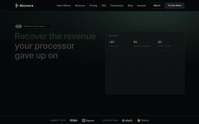The image size is (199, 124).
Task: Open the Recoura home brand name
Action: tap(26, 5)
